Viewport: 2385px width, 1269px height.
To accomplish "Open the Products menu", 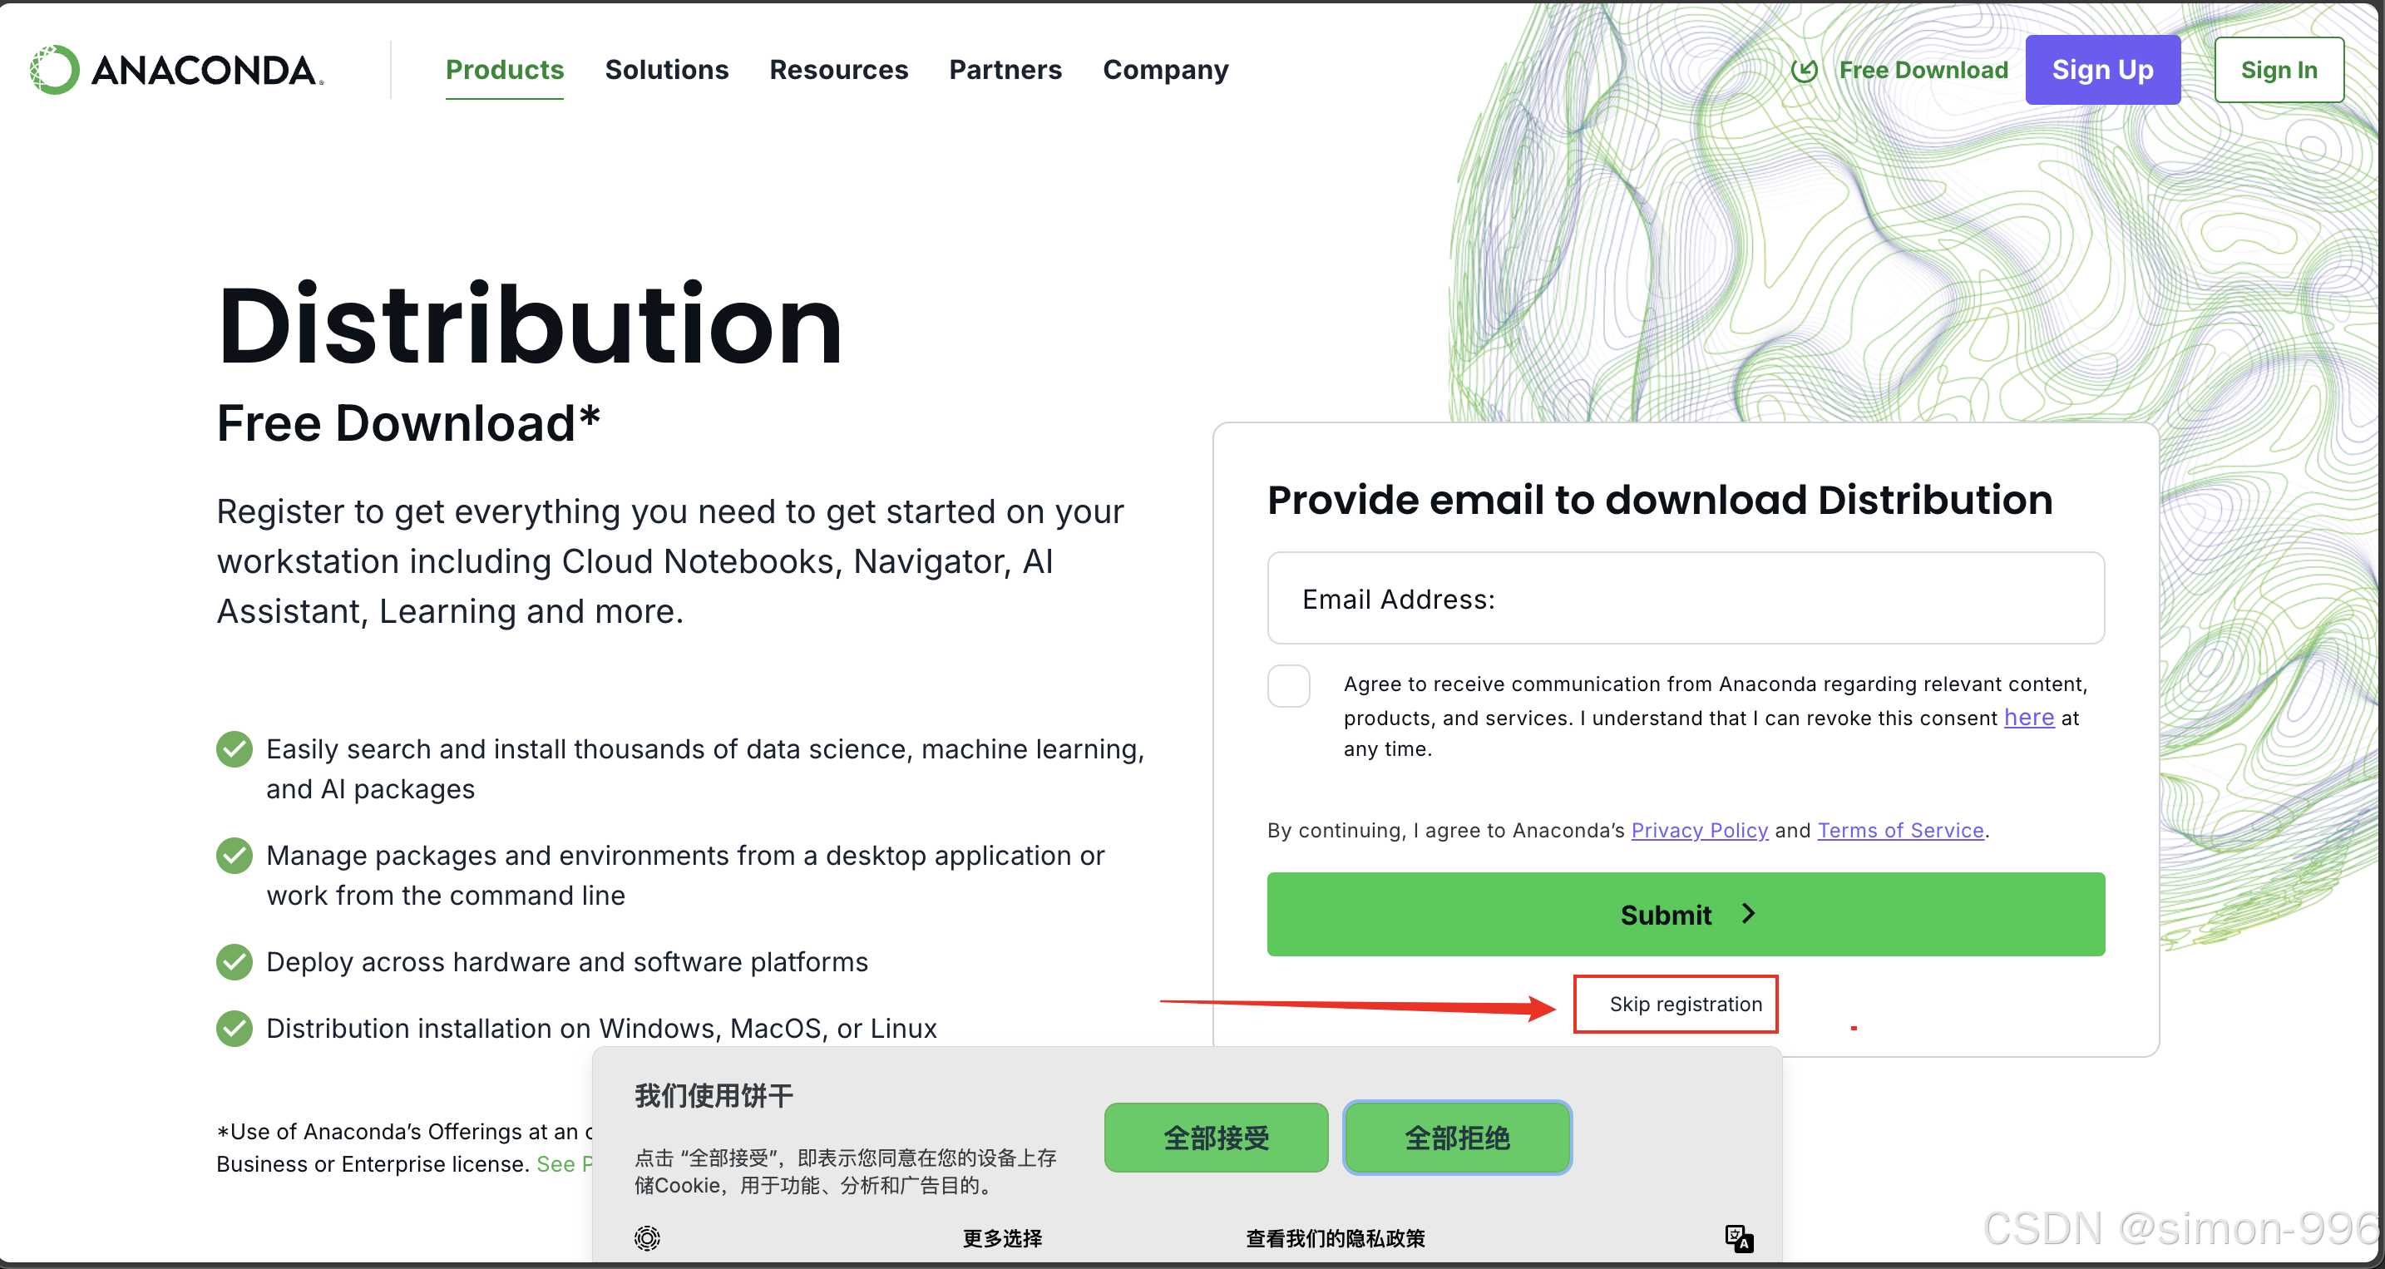I will (505, 69).
